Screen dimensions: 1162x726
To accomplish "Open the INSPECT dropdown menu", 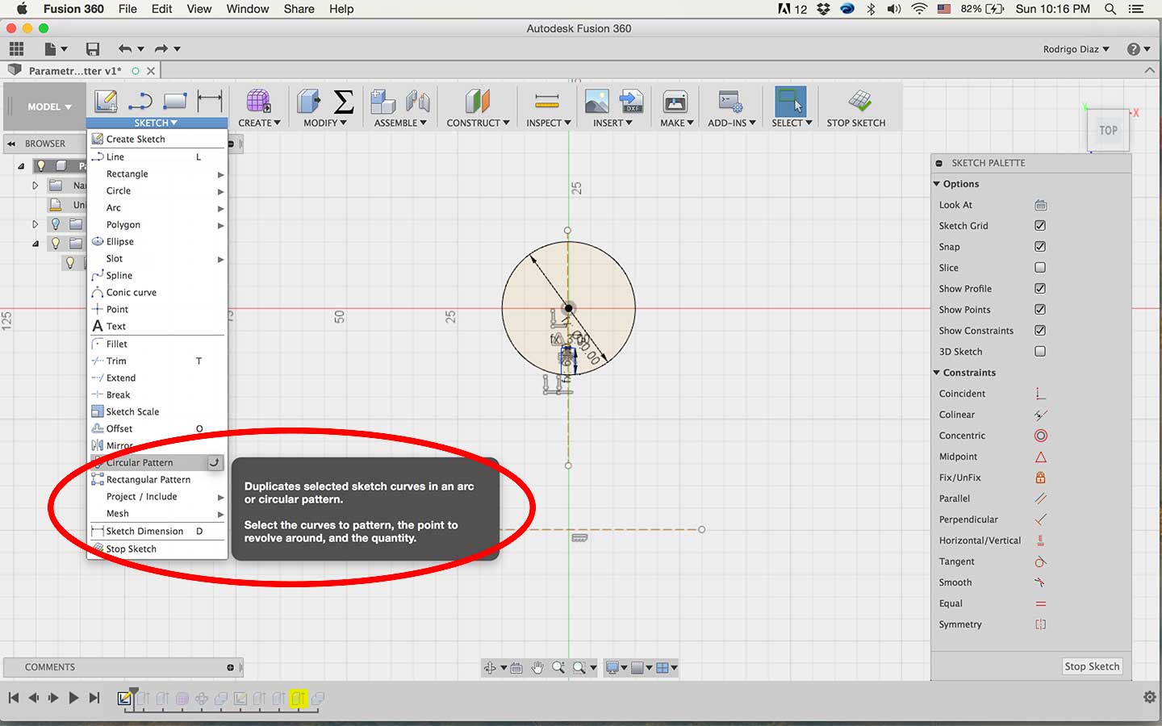I will click(x=549, y=123).
